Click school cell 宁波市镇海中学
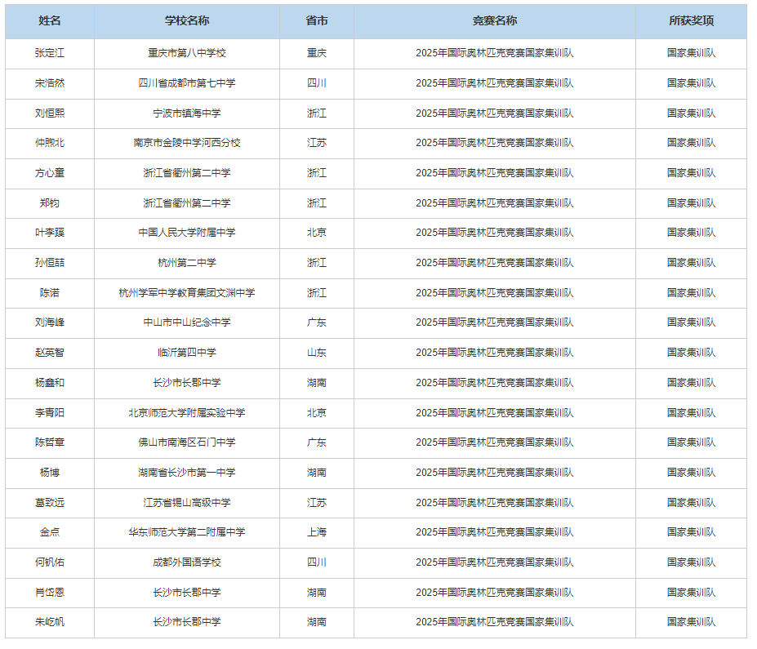 click(x=187, y=113)
